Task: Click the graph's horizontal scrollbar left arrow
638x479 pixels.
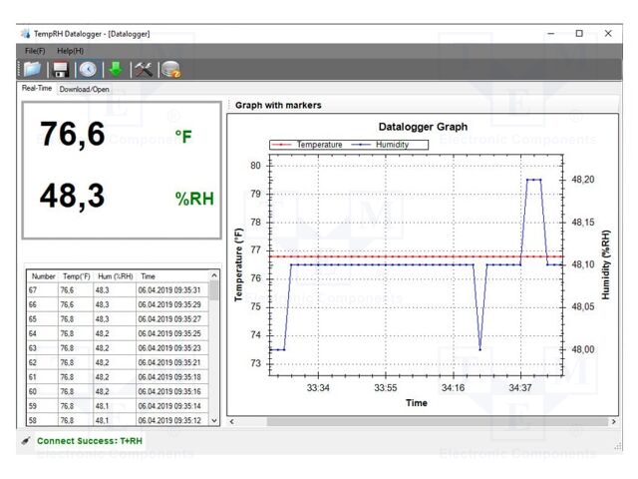Action: [x=232, y=422]
